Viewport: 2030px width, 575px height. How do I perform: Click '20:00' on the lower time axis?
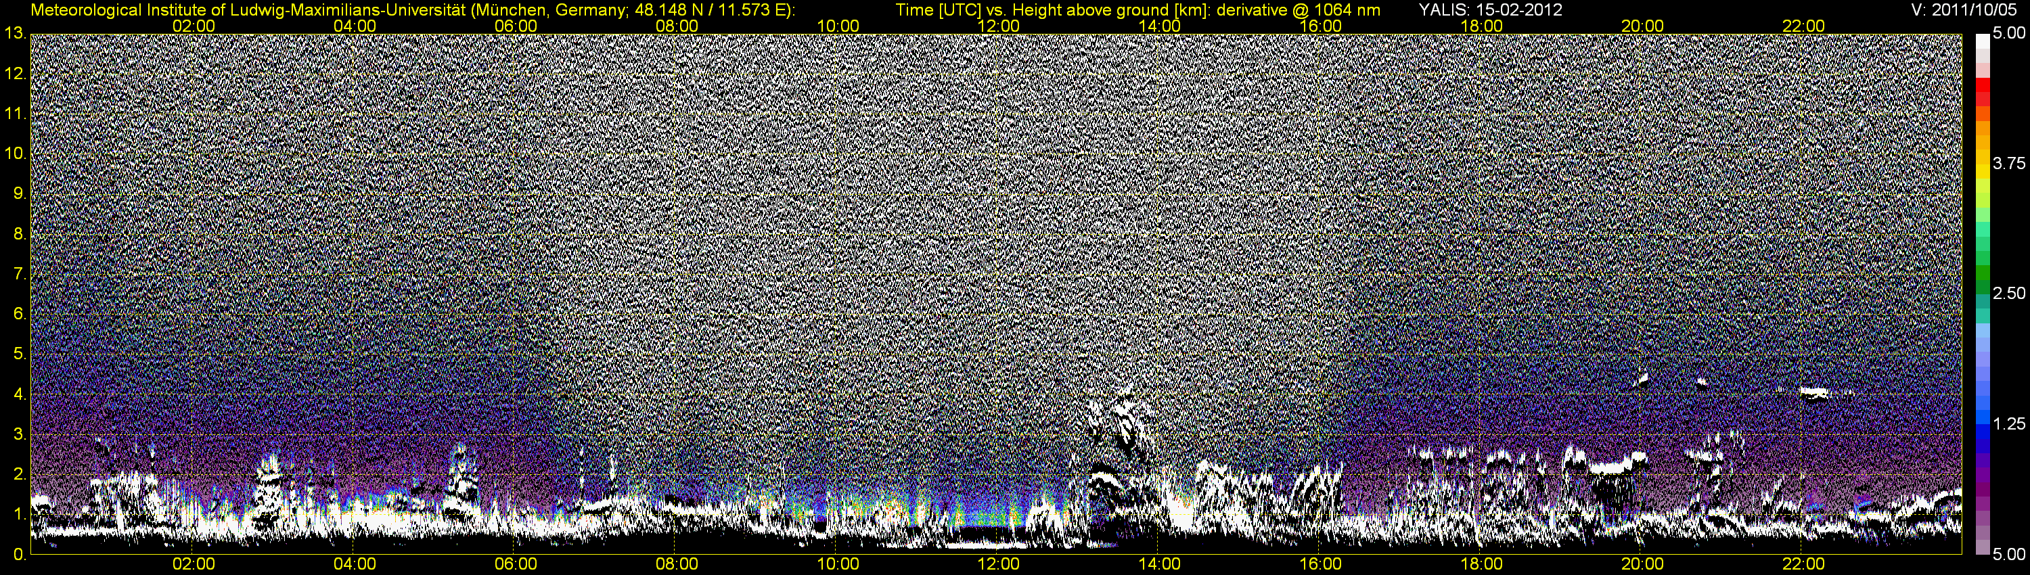(1643, 564)
